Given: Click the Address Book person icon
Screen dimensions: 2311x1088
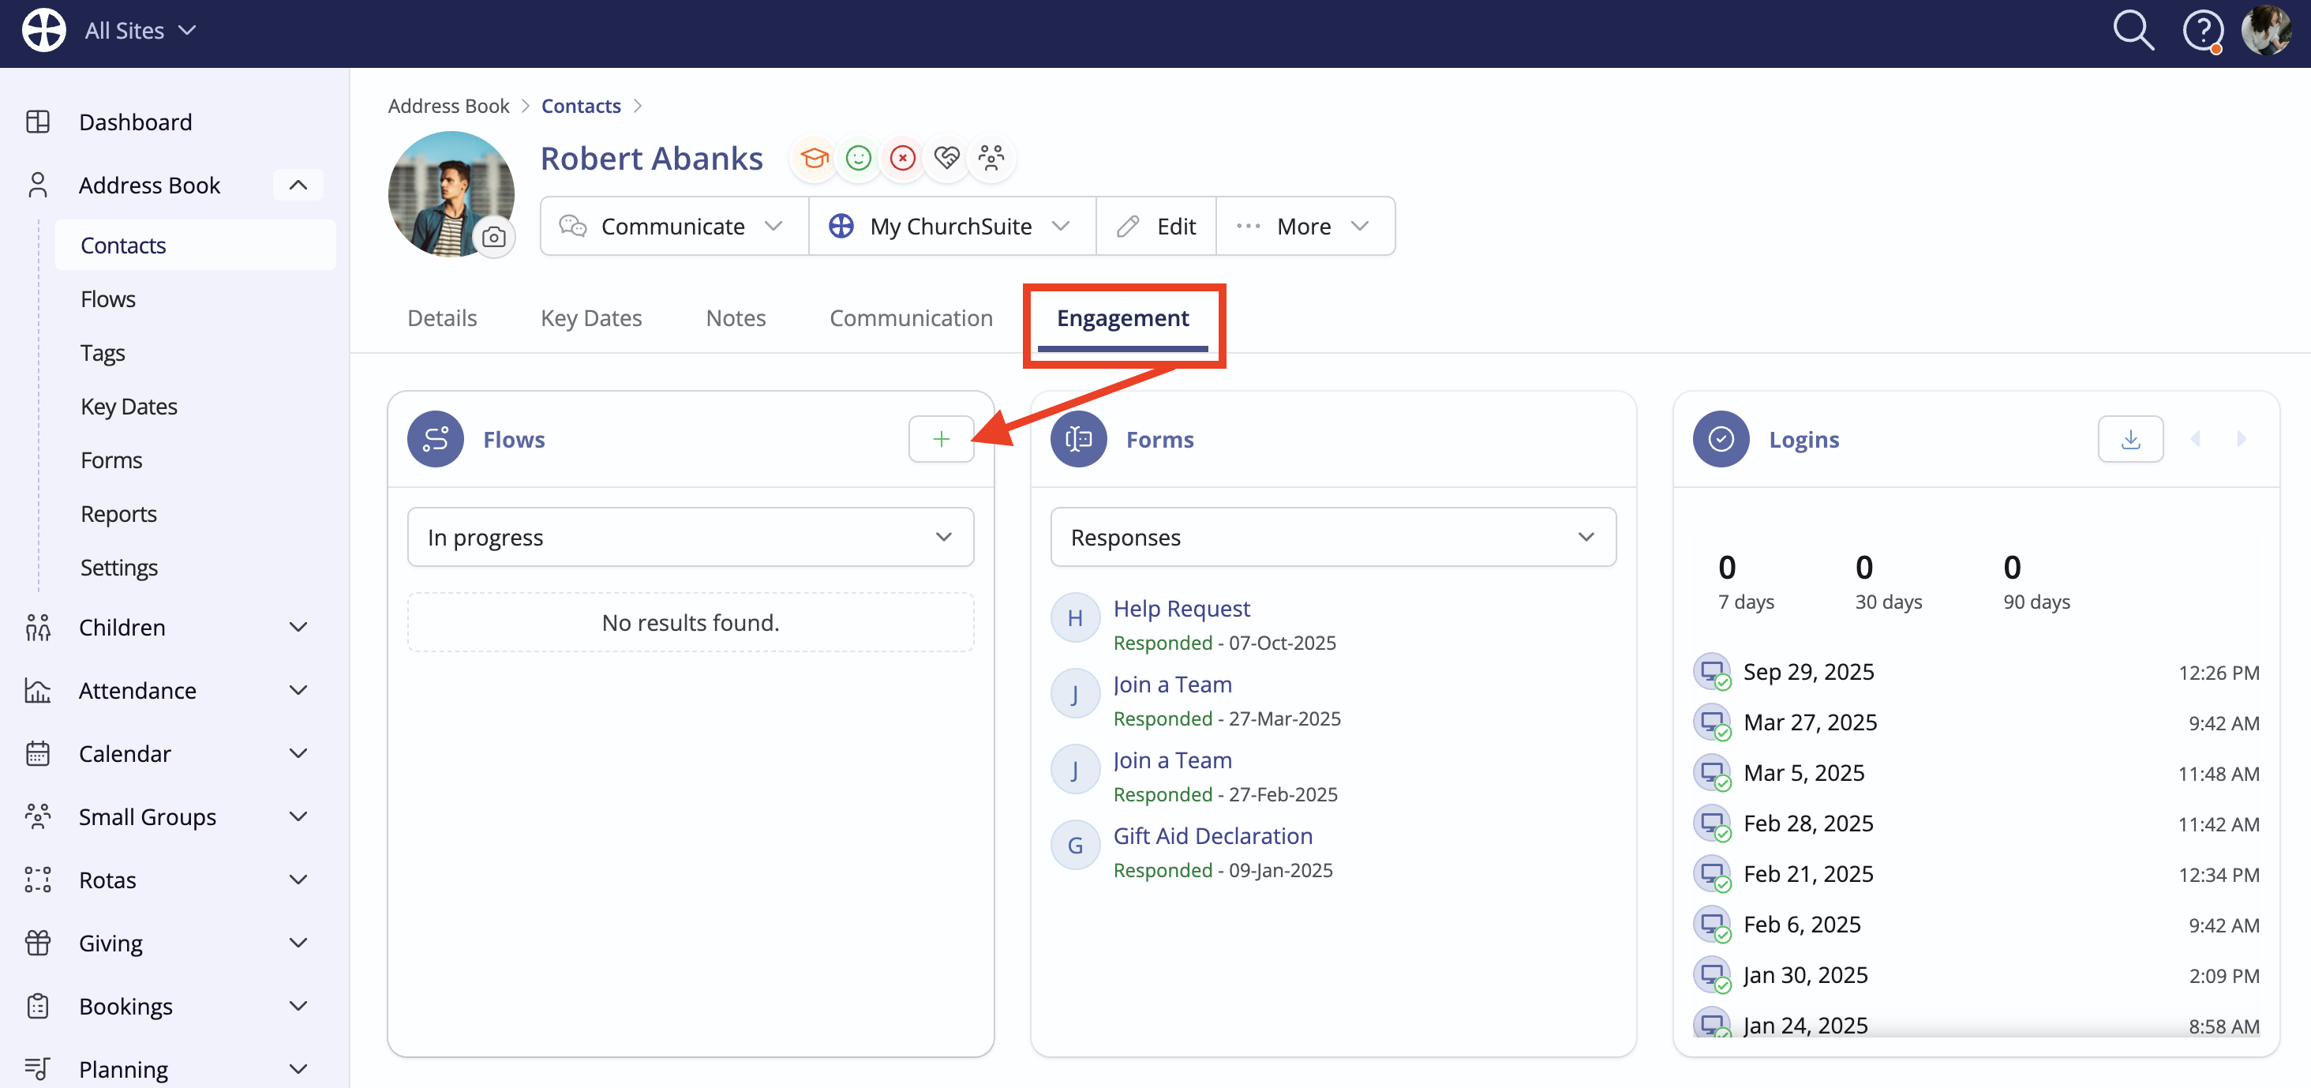Looking at the screenshot, I should 38,185.
